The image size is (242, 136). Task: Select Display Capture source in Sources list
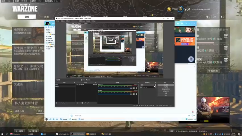(87, 85)
